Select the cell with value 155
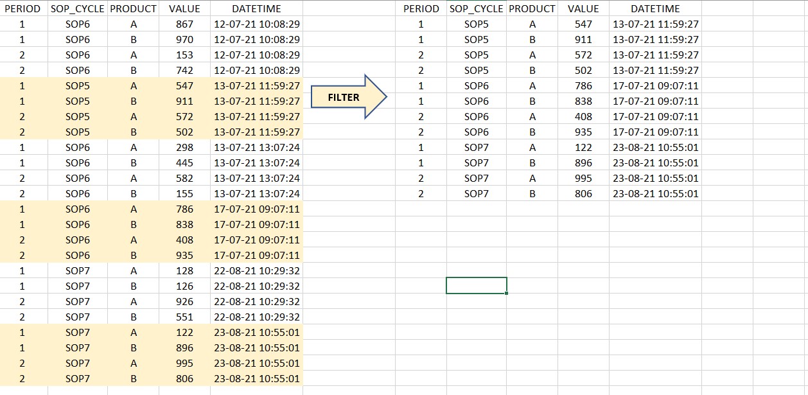The width and height of the screenshot is (808, 395). click(x=184, y=193)
